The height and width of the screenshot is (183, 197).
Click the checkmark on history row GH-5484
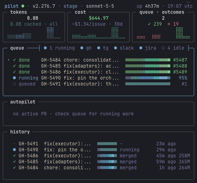click(14, 168)
